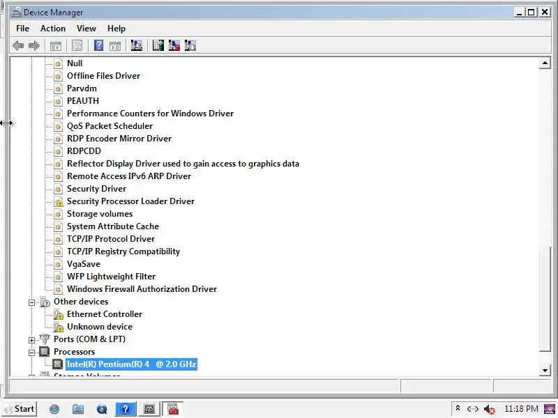The height and width of the screenshot is (418, 558).
Task: Click the Security Processor Loader Driver warning icon
Action: [x=59, y=201]
